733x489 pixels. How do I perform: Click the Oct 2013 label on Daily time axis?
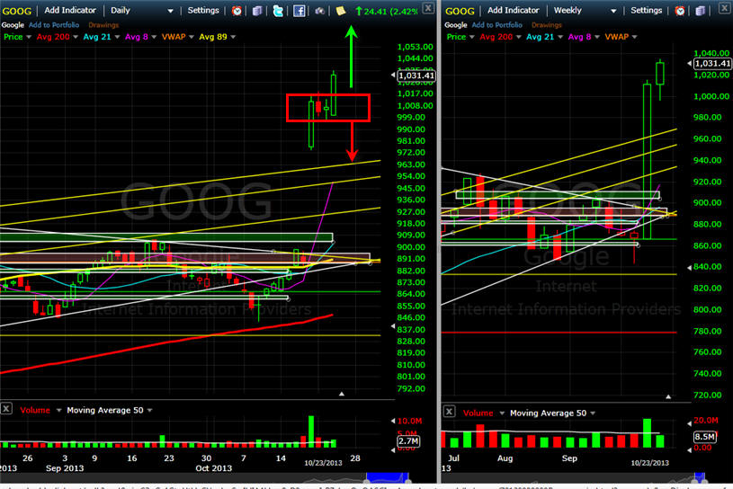pyautogui.click(x=214, y=468)
